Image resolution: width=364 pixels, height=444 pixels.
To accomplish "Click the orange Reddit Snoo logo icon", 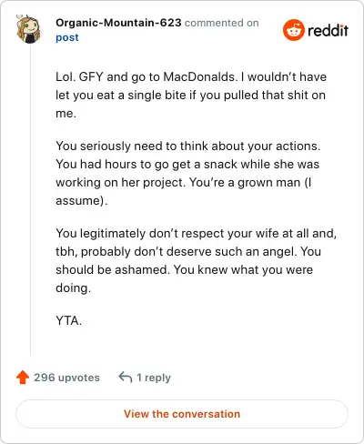I will click(294, 30).
